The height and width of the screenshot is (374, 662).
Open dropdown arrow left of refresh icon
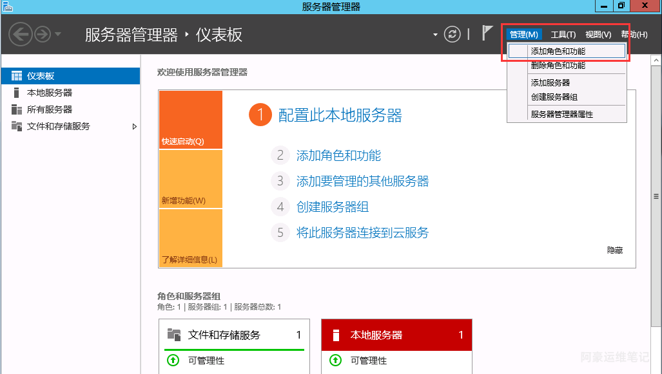click(x=435, y=35)
